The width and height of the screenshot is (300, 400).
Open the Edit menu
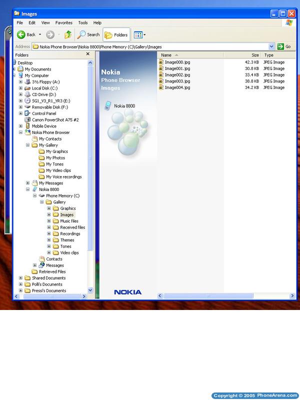32,22
